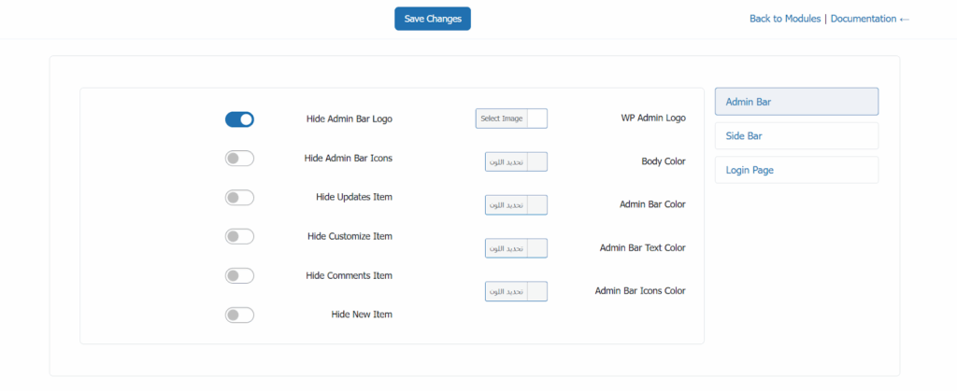The height and width of the screenshot is (391, 957).
Task: Click the Hide Admin Bar Icons label
Action: [x=349, y=159]
